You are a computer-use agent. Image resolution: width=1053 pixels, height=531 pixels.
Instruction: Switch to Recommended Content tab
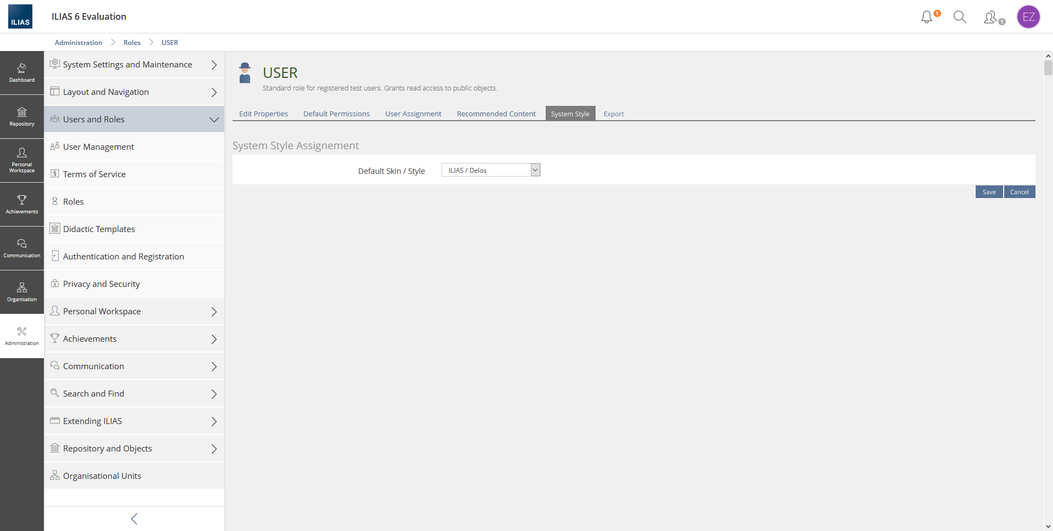click(x=496, y=114)
